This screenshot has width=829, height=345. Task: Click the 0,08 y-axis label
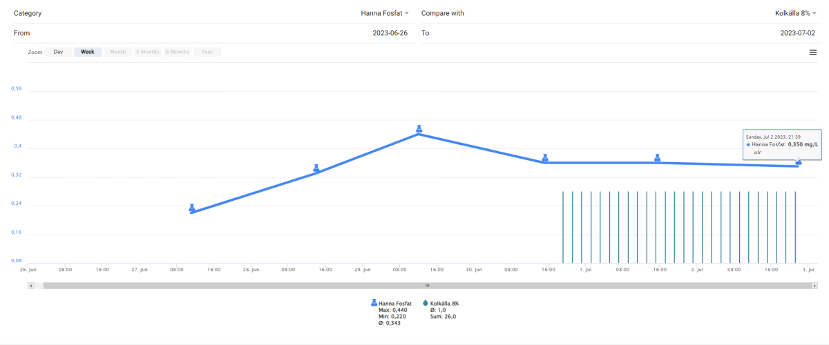[17, 261]
